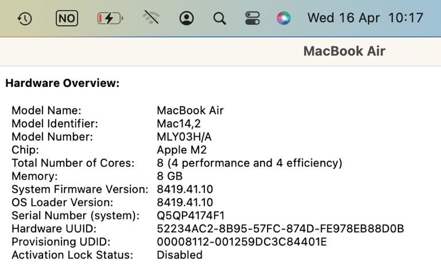Open the user account switcher icon

pos(186,18)
